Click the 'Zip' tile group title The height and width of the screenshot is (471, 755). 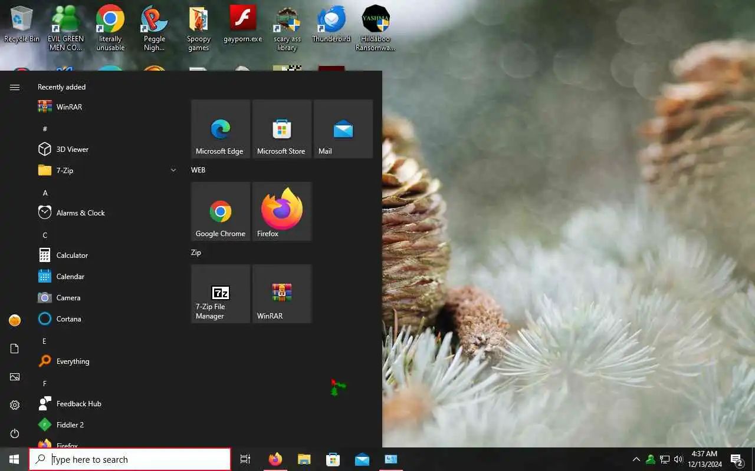196,253
